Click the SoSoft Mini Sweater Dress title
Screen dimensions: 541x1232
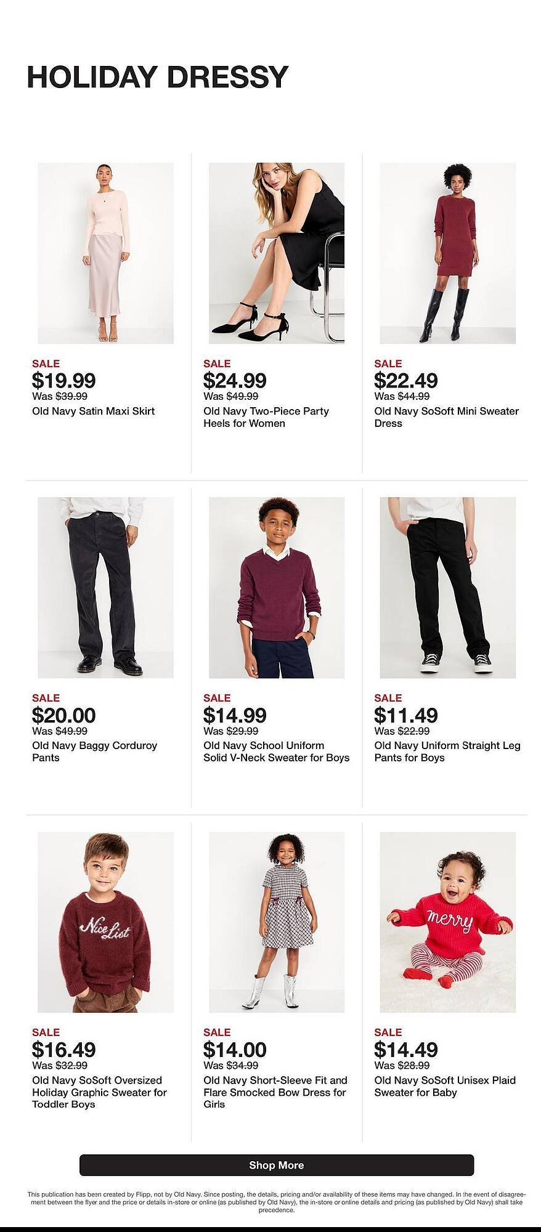tap(446, 417)
